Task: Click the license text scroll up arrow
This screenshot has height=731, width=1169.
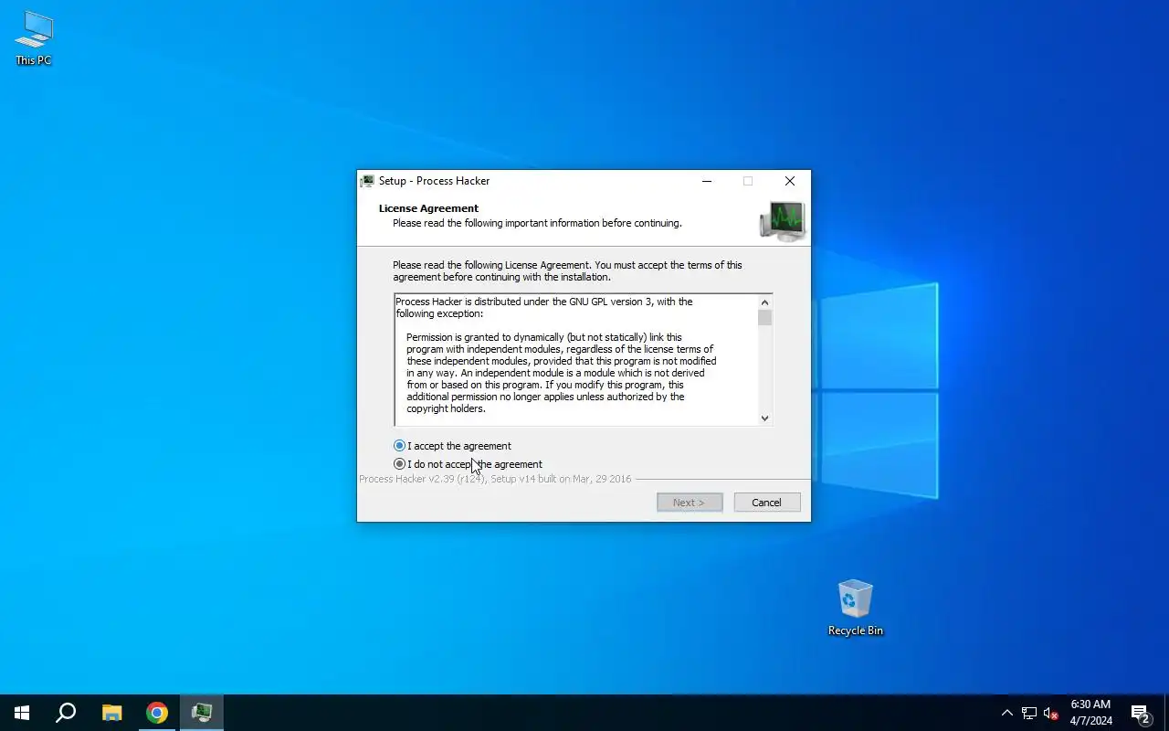Action: point(764,302)
